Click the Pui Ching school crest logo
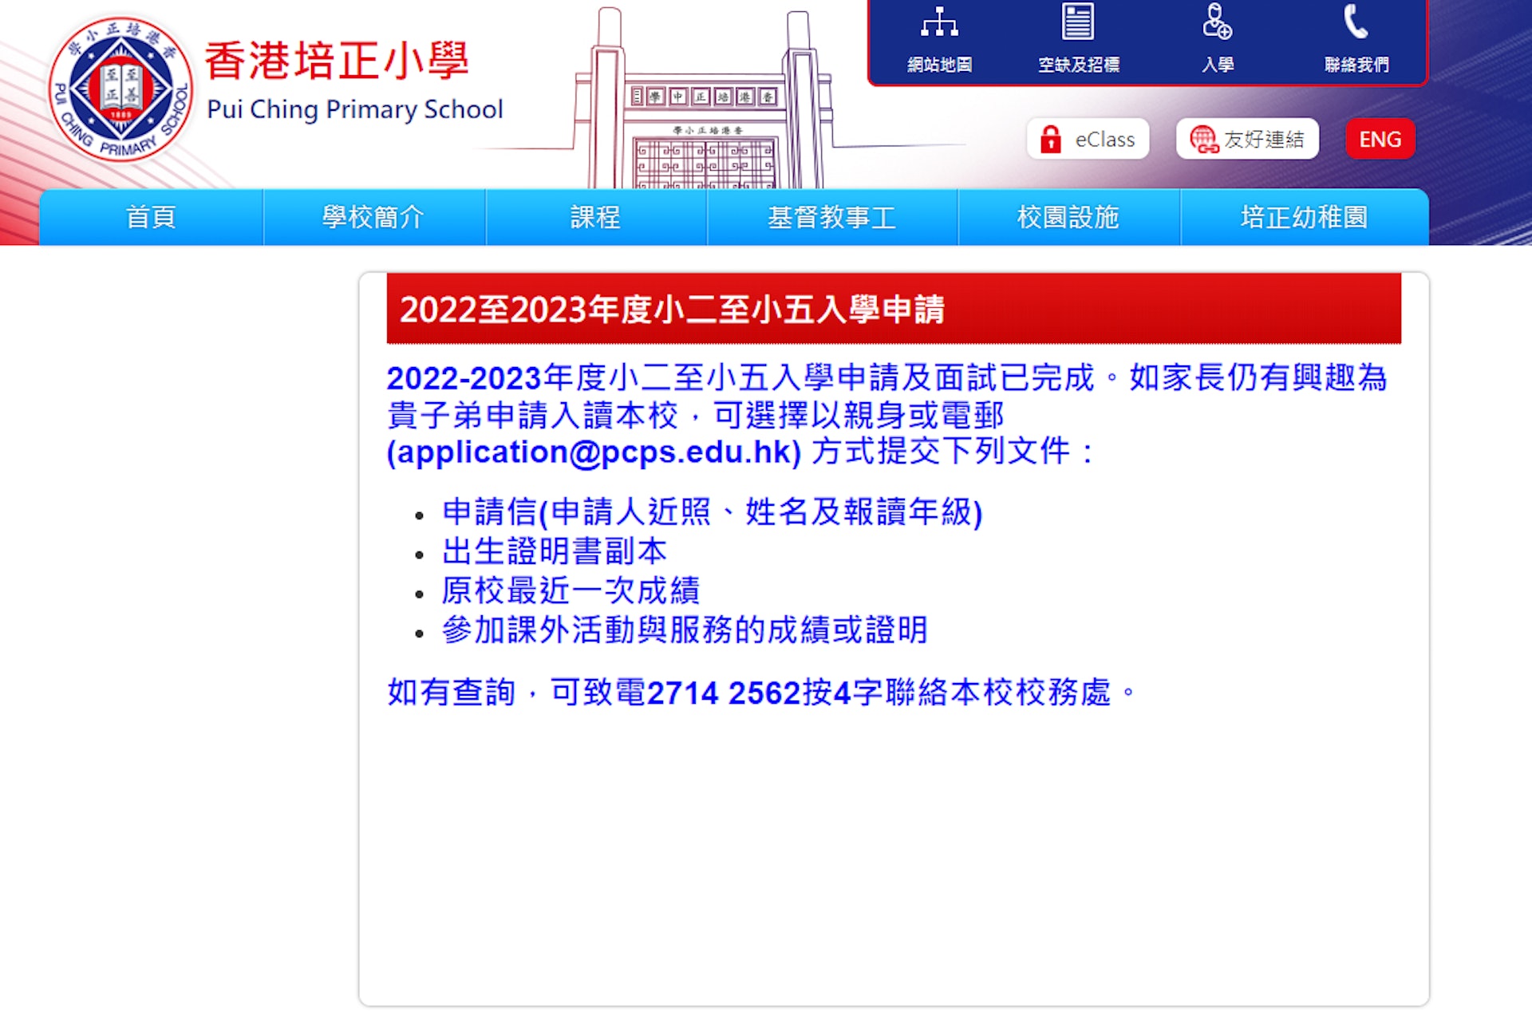 pos(121,89)
